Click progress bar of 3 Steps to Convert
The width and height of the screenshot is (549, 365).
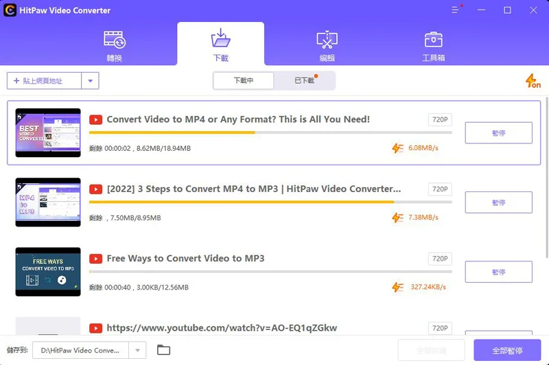pos(270,202)
